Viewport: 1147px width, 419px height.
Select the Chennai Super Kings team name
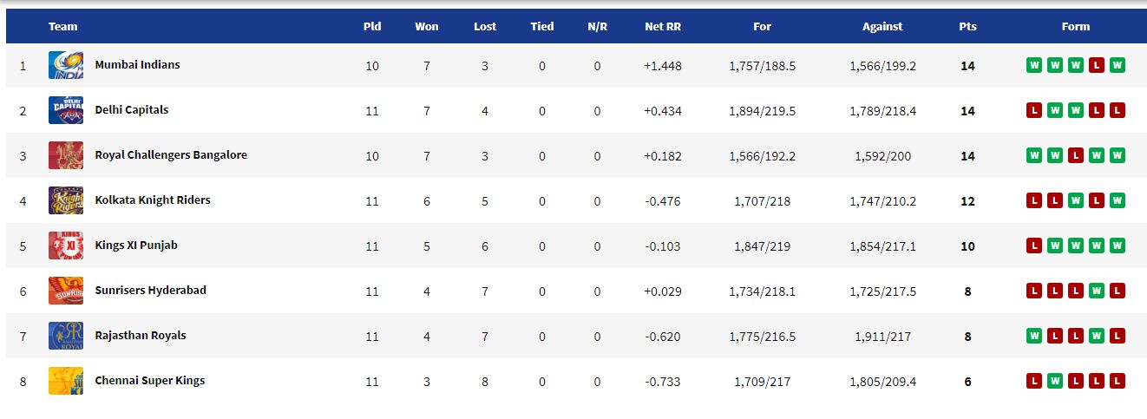pos(150,381)
